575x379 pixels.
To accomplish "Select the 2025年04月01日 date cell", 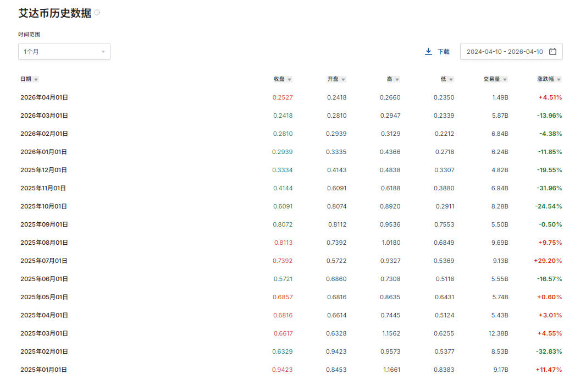I will (x=44, y=315).
